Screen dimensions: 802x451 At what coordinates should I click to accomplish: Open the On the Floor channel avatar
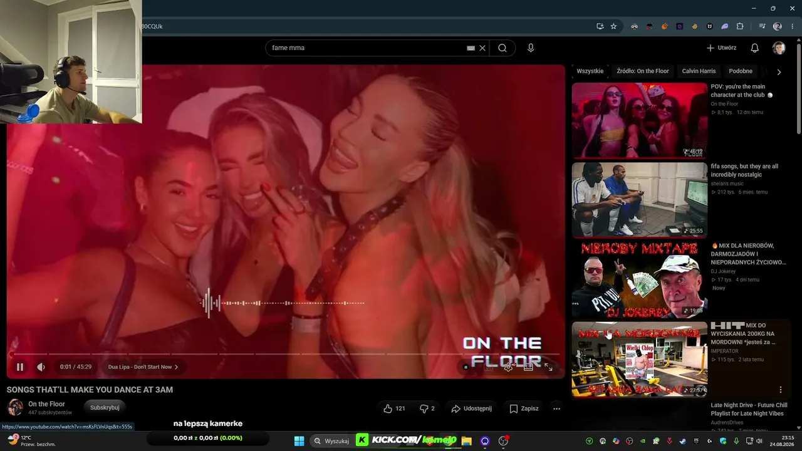[x=15, y=408]
